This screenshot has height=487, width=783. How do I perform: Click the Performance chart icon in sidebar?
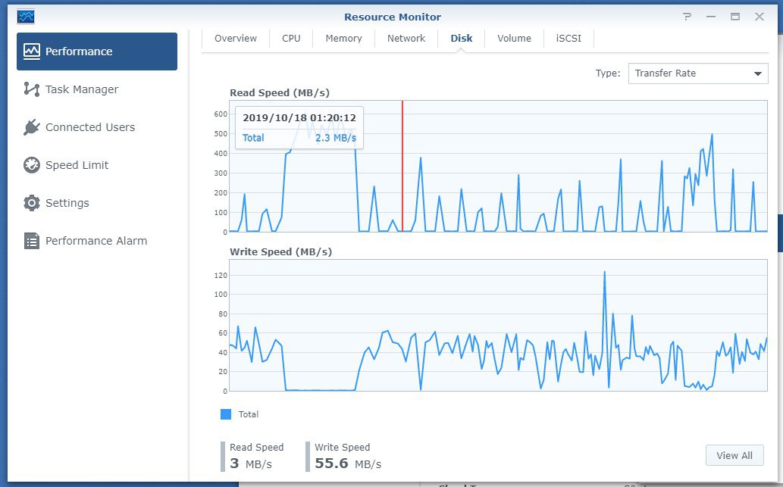(x=32, y=52)
